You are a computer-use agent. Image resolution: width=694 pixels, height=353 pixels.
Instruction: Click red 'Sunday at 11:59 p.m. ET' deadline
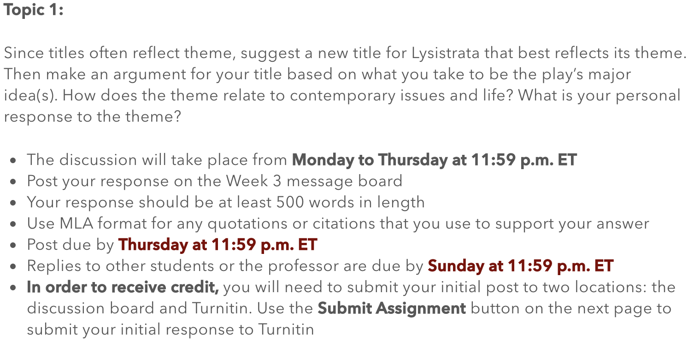point(521,266)
